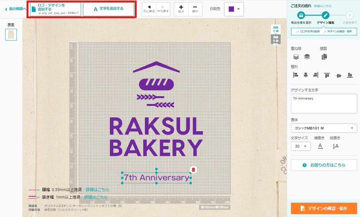Align selection to the left edge
360x217 pixels.
[x=296, y=75]
